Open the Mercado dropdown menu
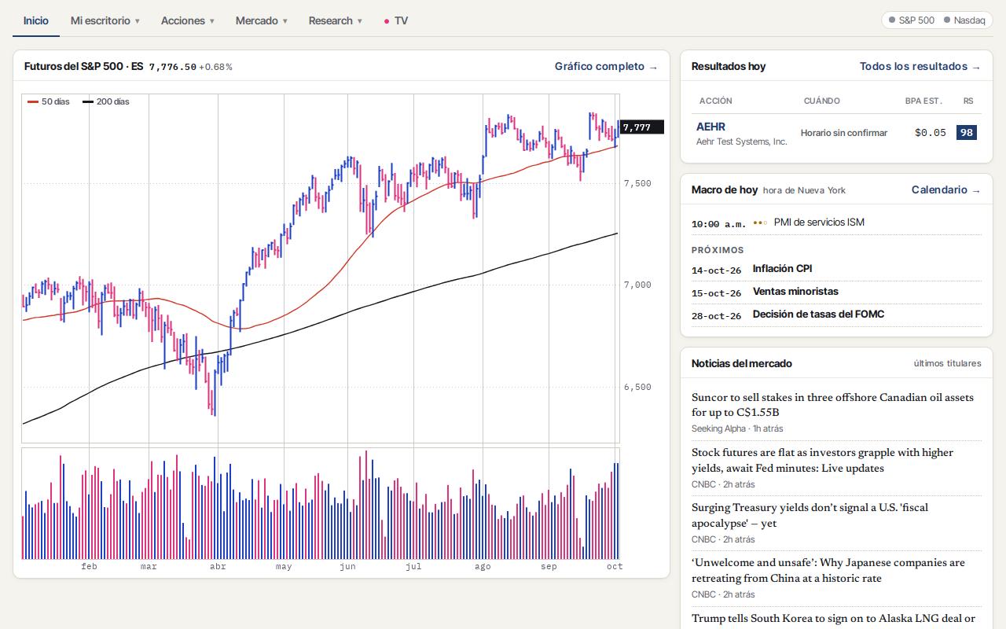The width and height of the screenshot is (1006, 629). (x=261, y=20)
